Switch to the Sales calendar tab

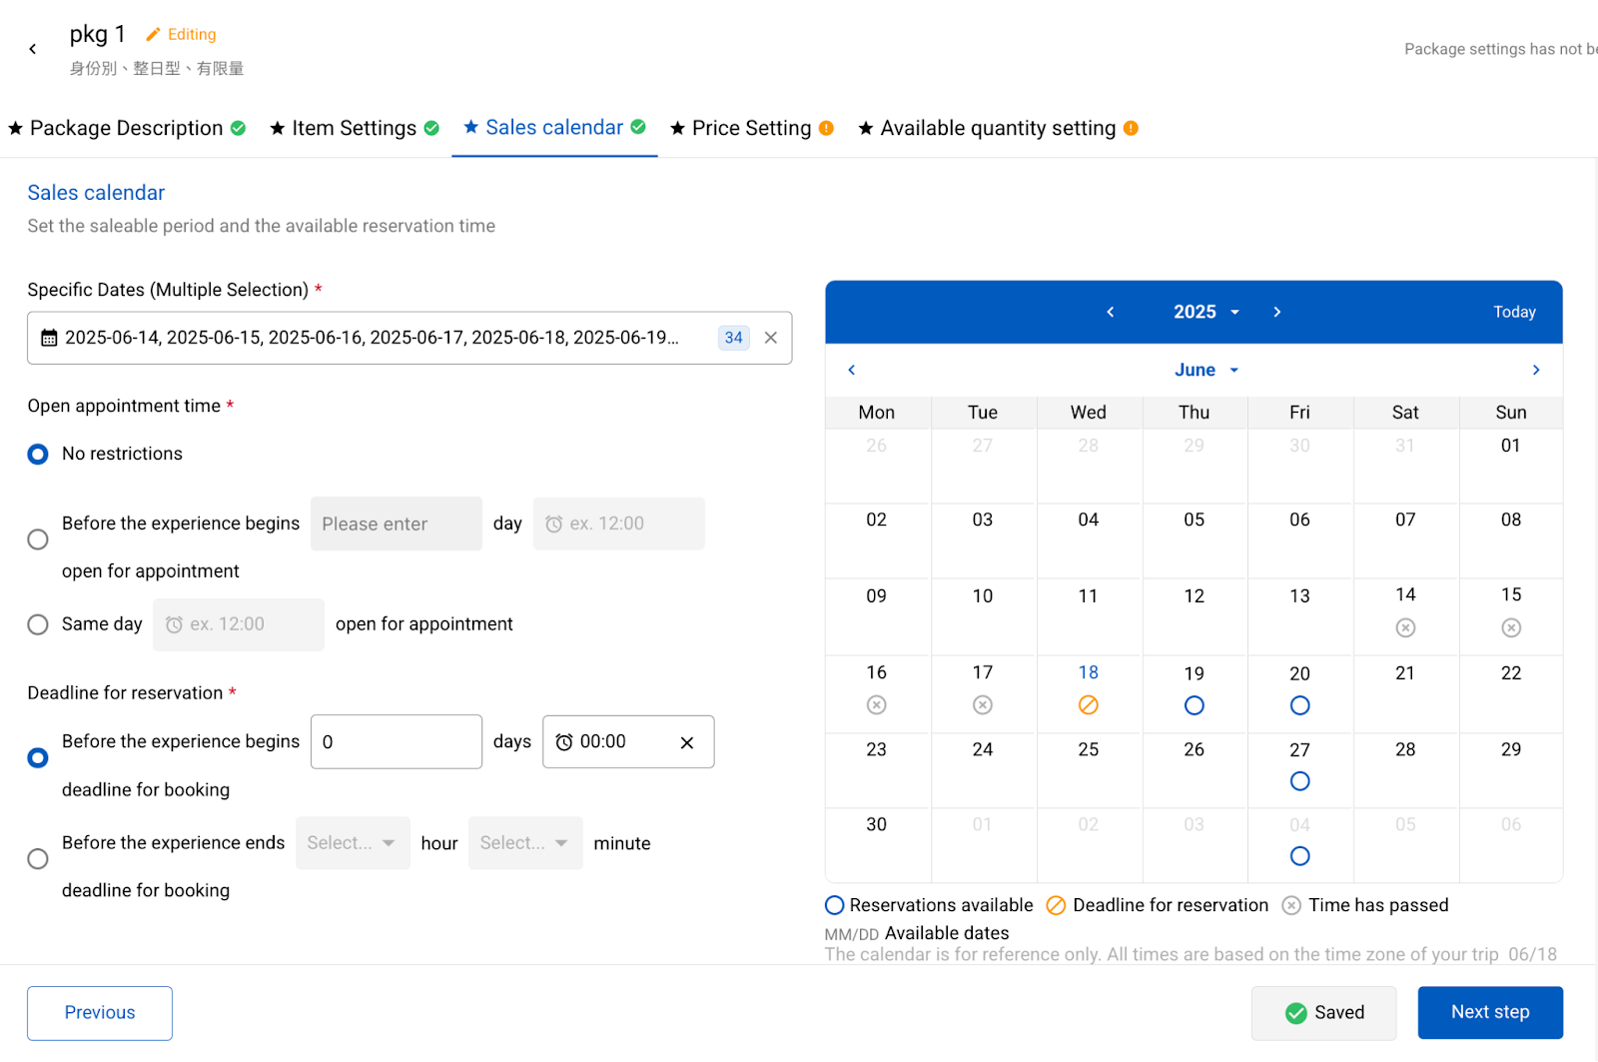(554, 128)
